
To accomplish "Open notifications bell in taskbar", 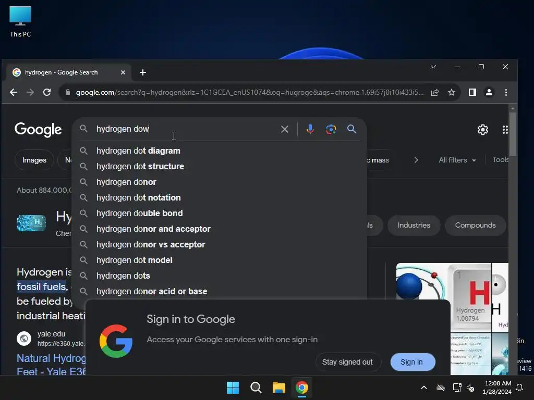I will 520,387.
